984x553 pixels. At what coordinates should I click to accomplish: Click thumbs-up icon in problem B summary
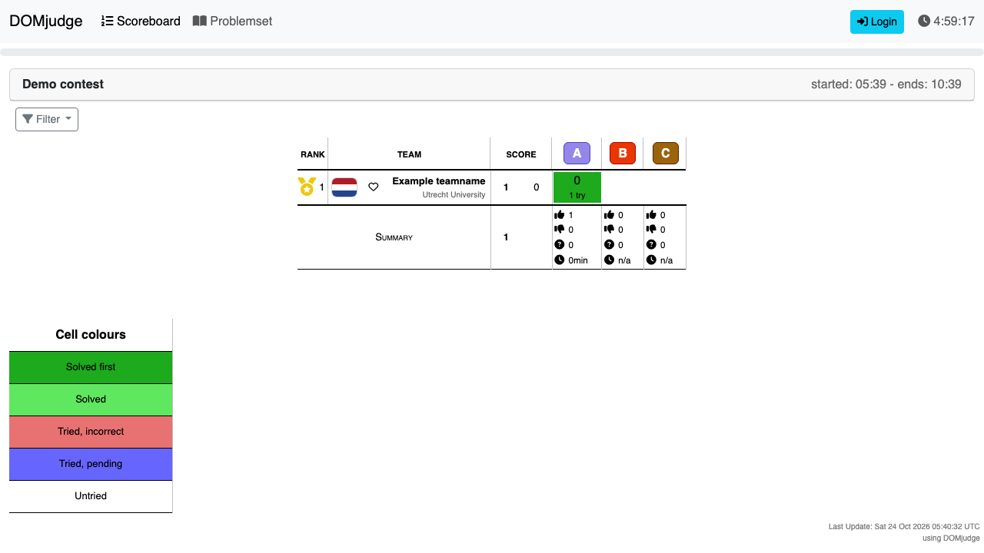tap(610, 215)
